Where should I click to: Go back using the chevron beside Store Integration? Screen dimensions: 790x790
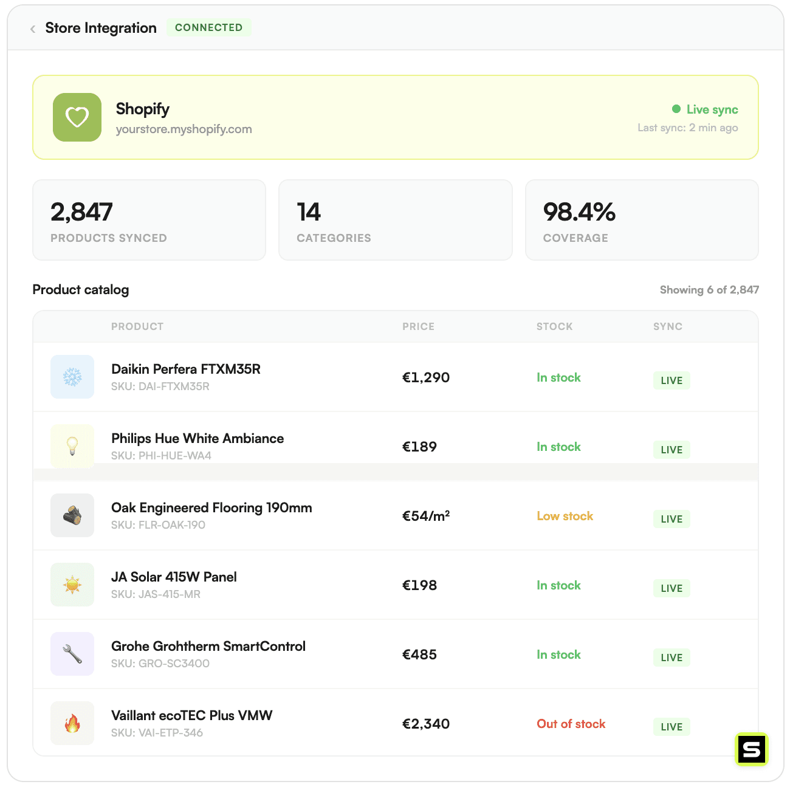click(x=33, y=29)
